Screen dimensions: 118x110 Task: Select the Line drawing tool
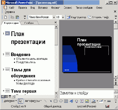point(45,101)
